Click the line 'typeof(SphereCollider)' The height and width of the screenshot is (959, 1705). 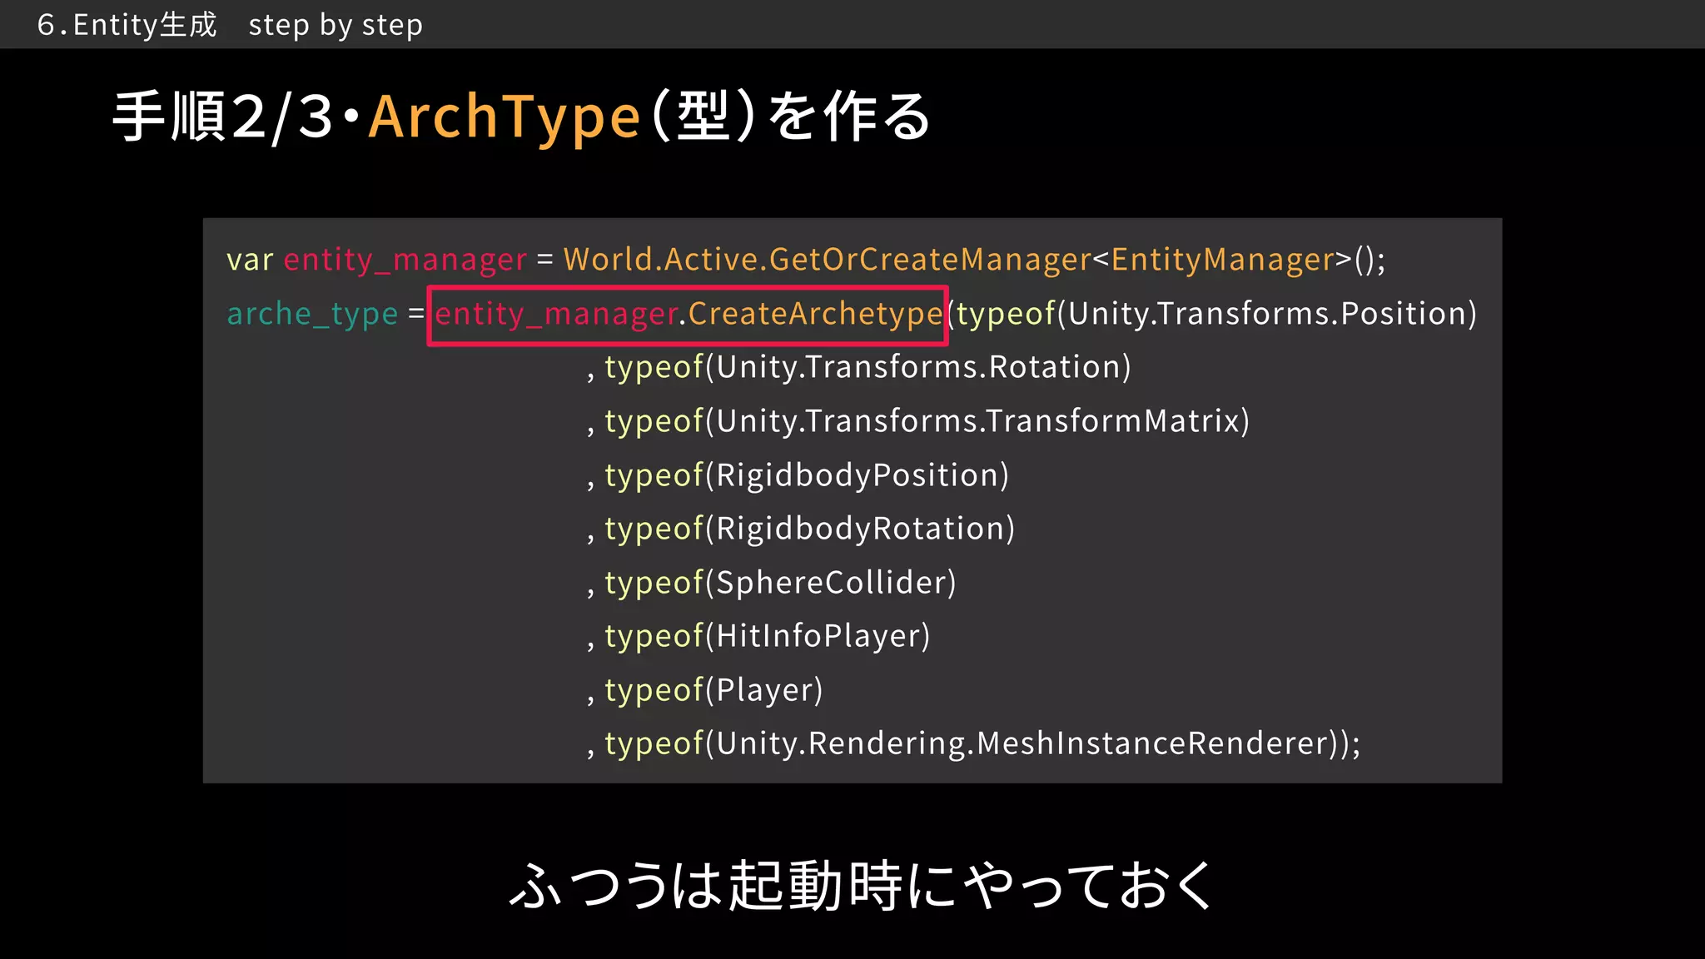(780, 583)
